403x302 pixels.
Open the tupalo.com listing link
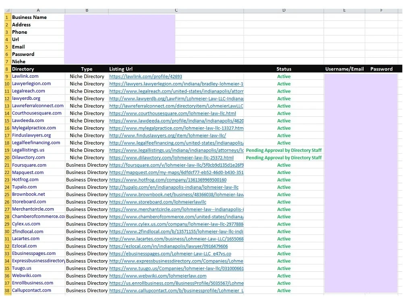coord(174,187)
